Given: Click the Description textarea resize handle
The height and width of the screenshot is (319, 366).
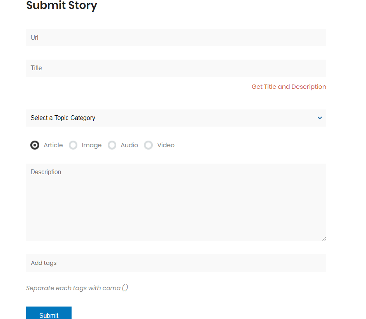Looking at the screenshot, I should click(324, 239).
